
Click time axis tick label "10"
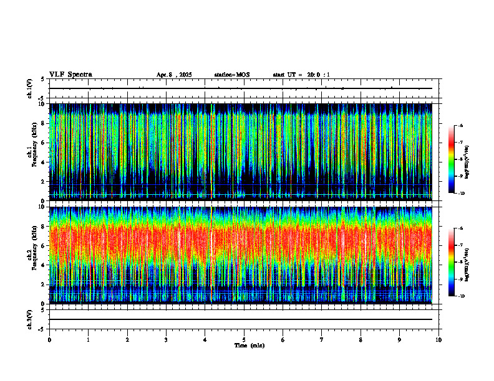[438, 340]
